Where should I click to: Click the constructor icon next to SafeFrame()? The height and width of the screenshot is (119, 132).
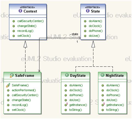click(8, 85)
